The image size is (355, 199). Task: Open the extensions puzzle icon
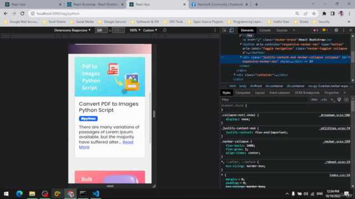click(324, 13)
